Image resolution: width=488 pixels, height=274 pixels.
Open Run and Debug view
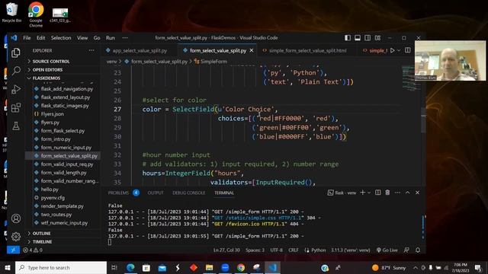click(x=16, y=90)
